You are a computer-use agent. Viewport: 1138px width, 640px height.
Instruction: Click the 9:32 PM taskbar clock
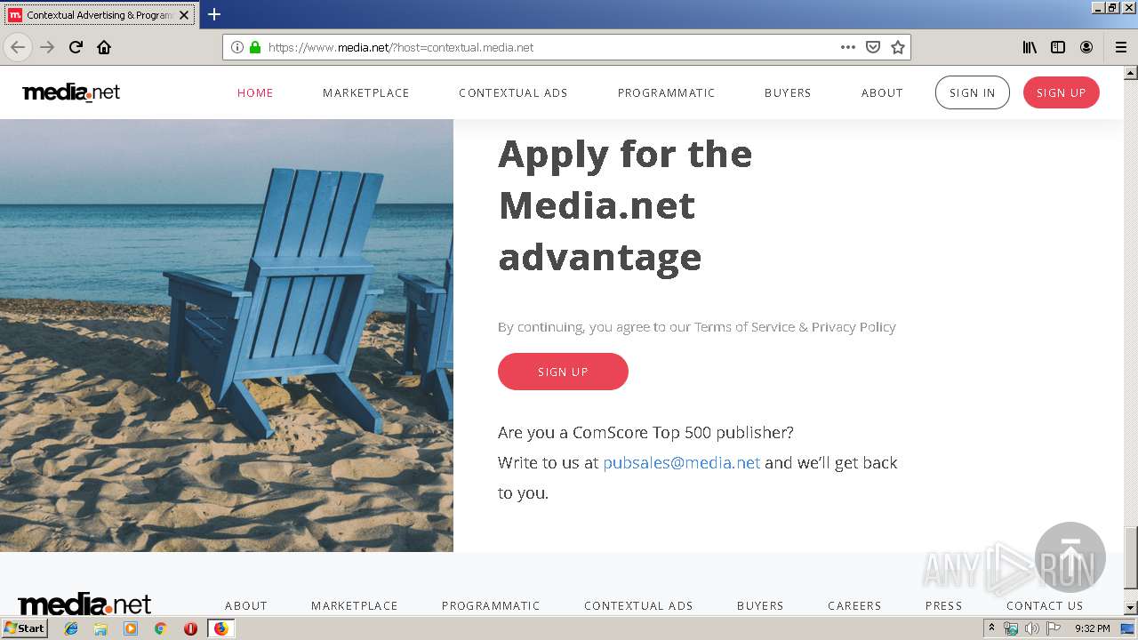[1093, 628]
